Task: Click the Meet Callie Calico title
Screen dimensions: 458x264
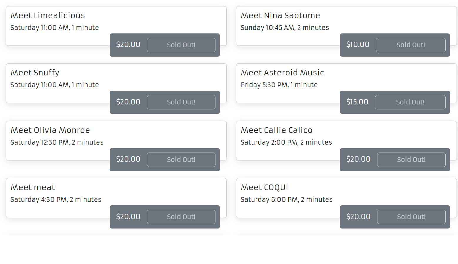Action: point(276,130)
